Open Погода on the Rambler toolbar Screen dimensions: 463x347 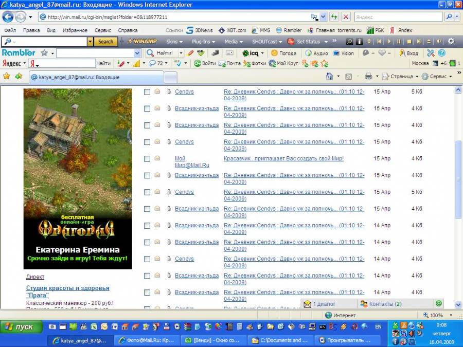tap(284, 53)
